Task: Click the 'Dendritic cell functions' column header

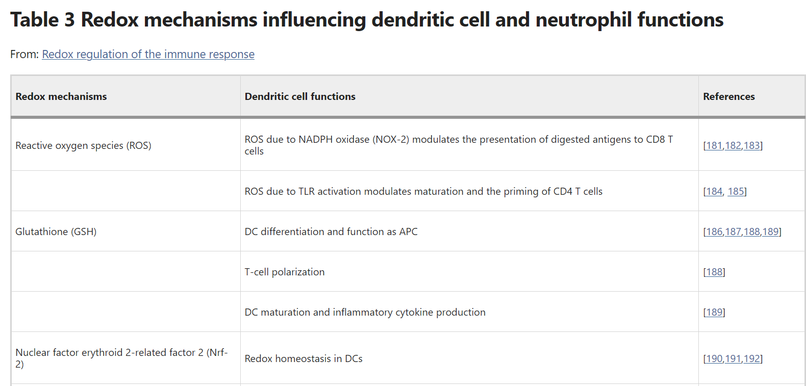Action: [300, 97]
